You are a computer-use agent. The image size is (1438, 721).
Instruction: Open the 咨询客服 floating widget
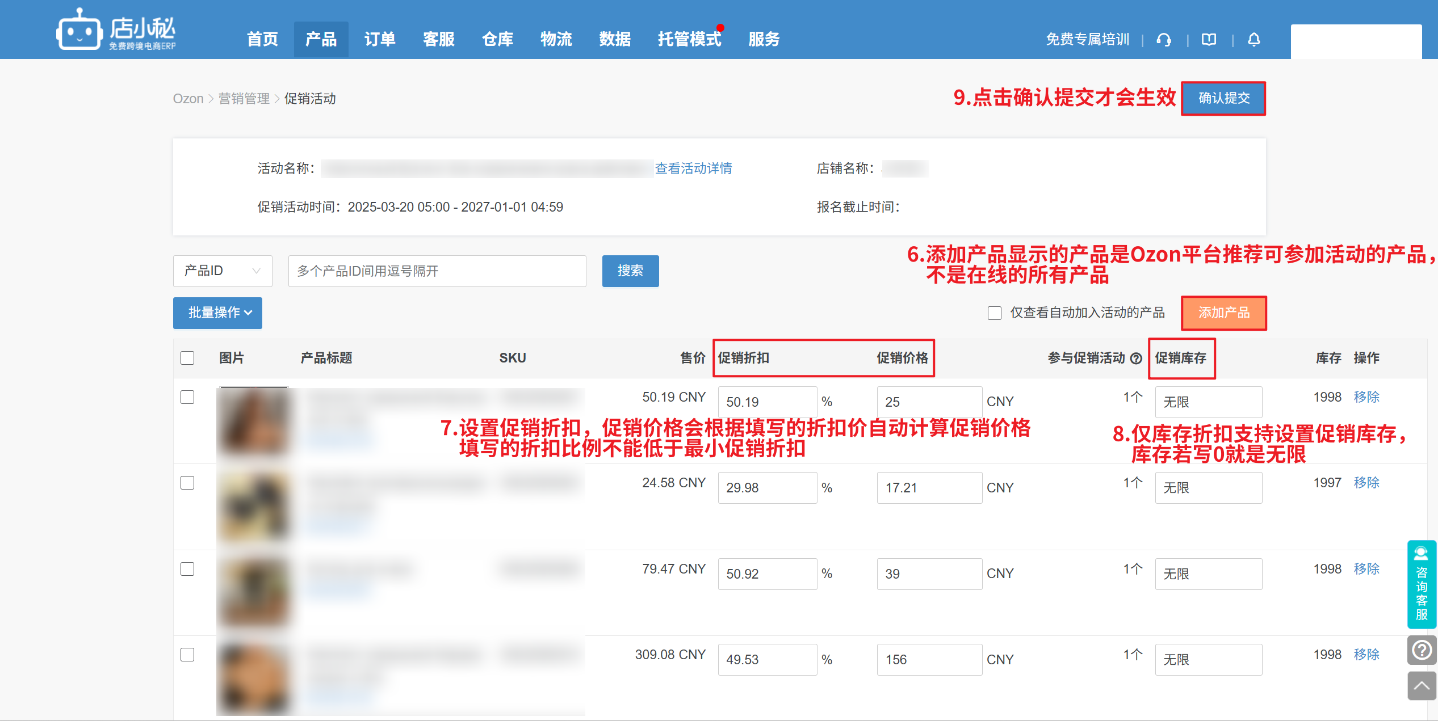coord(1421,584)
